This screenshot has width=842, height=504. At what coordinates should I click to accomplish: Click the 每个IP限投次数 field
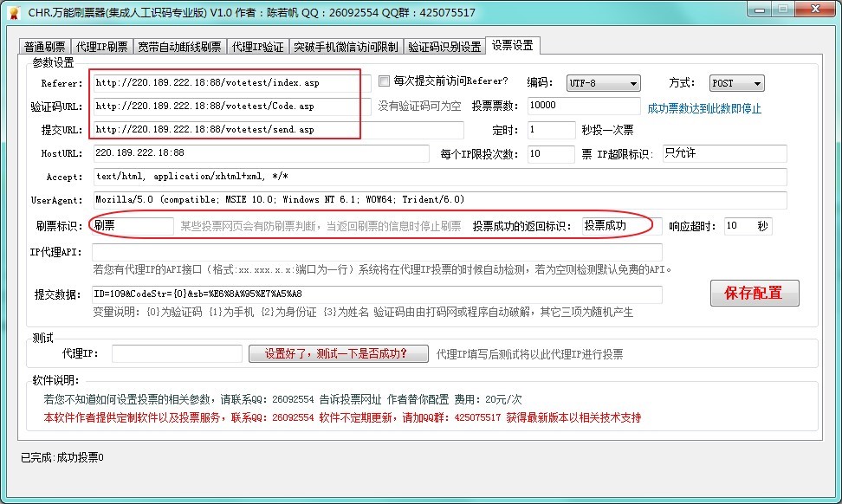551,154
